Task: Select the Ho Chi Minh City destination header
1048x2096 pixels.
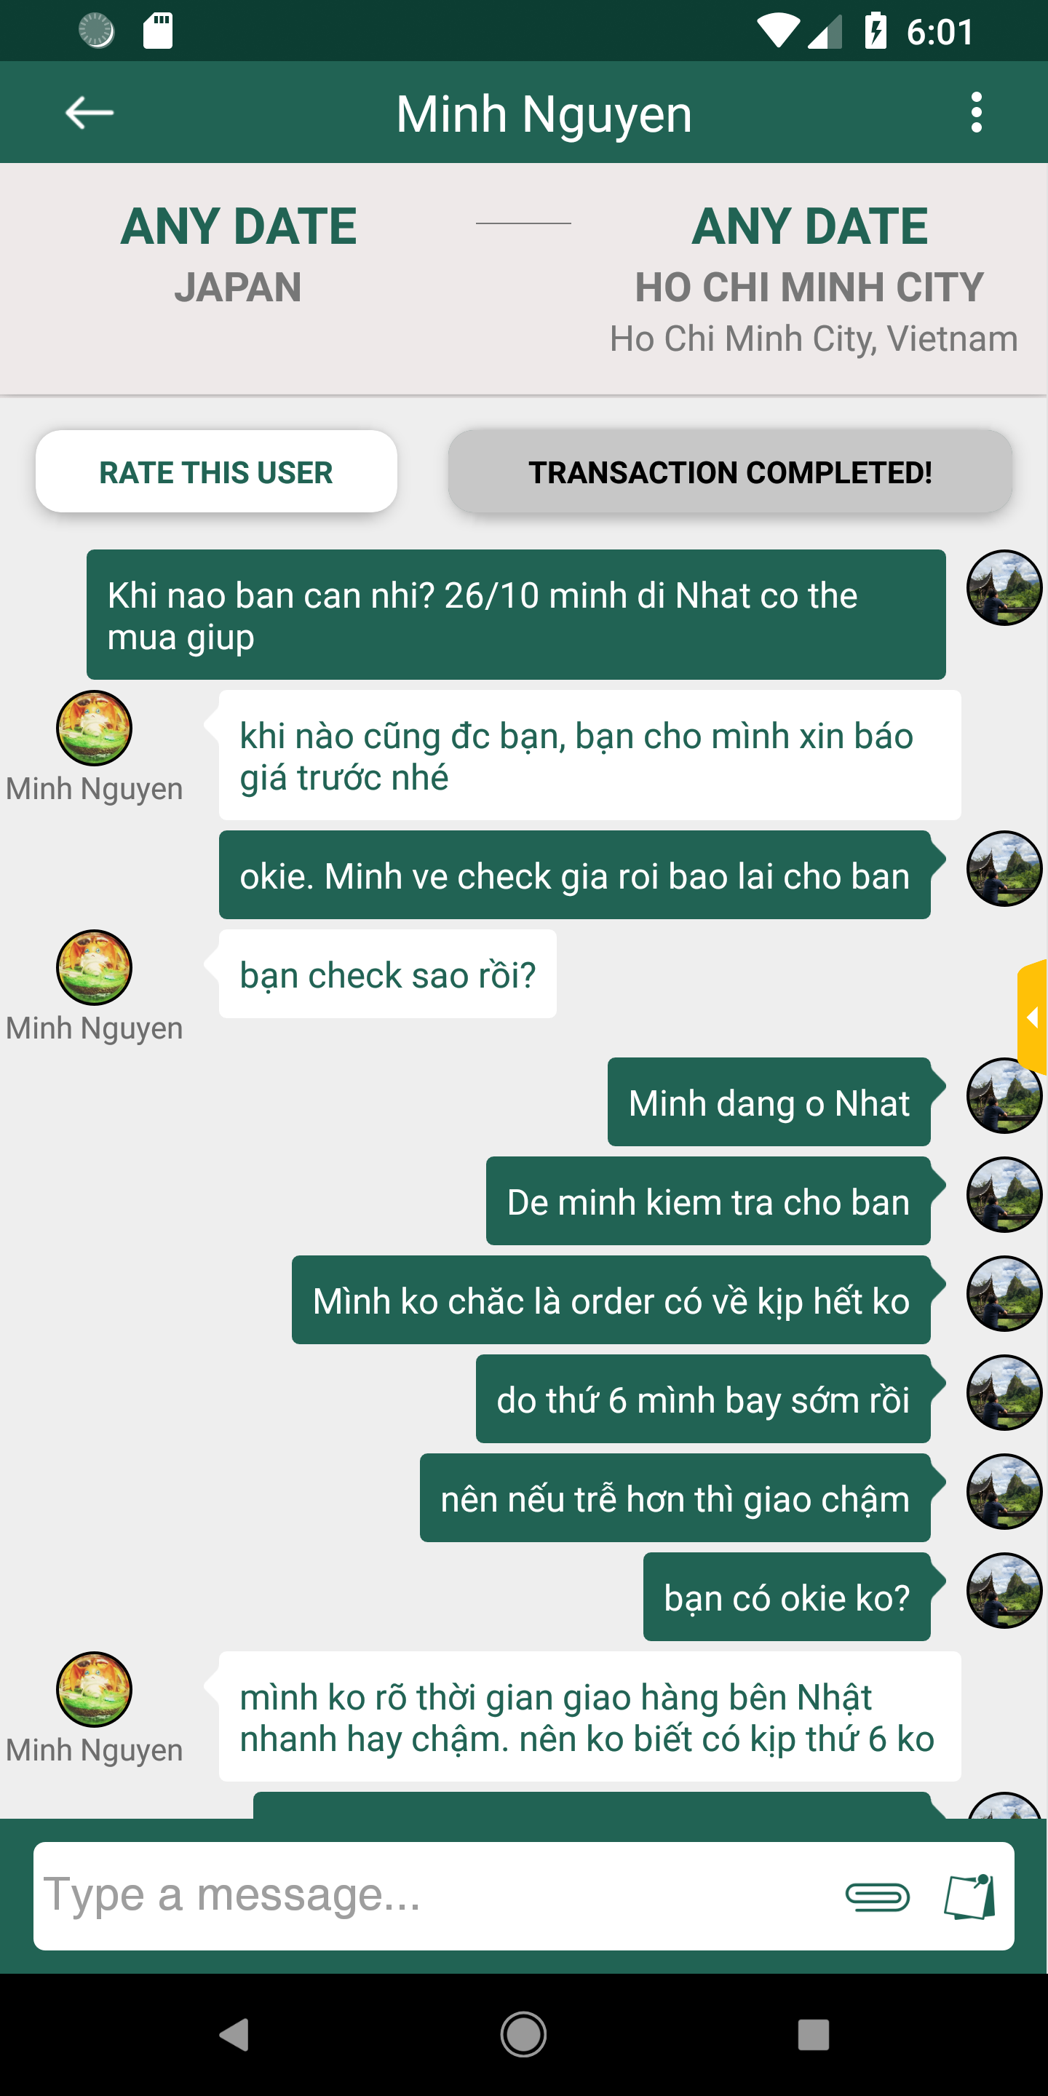Action: click(811, 277)
